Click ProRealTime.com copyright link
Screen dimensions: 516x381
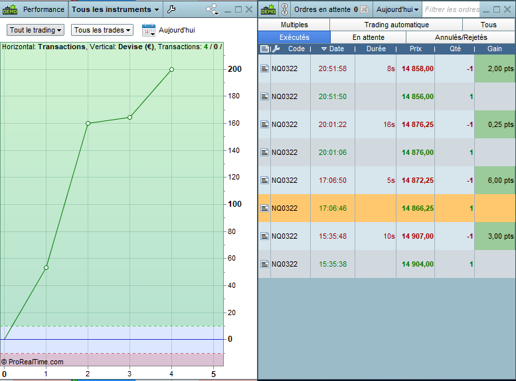33,362
